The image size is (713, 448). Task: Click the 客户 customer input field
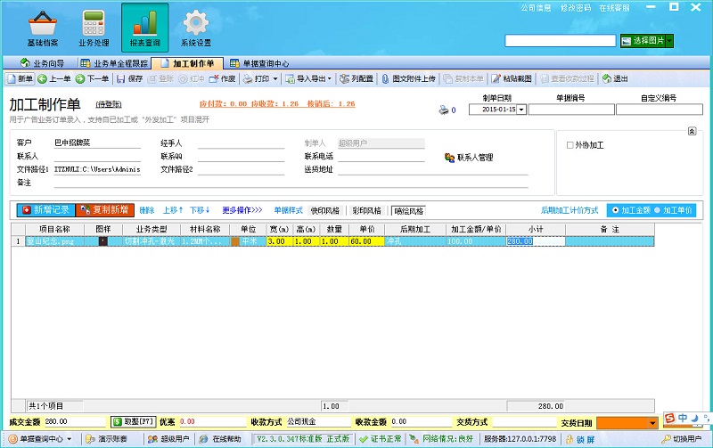(x=96, y=143)
